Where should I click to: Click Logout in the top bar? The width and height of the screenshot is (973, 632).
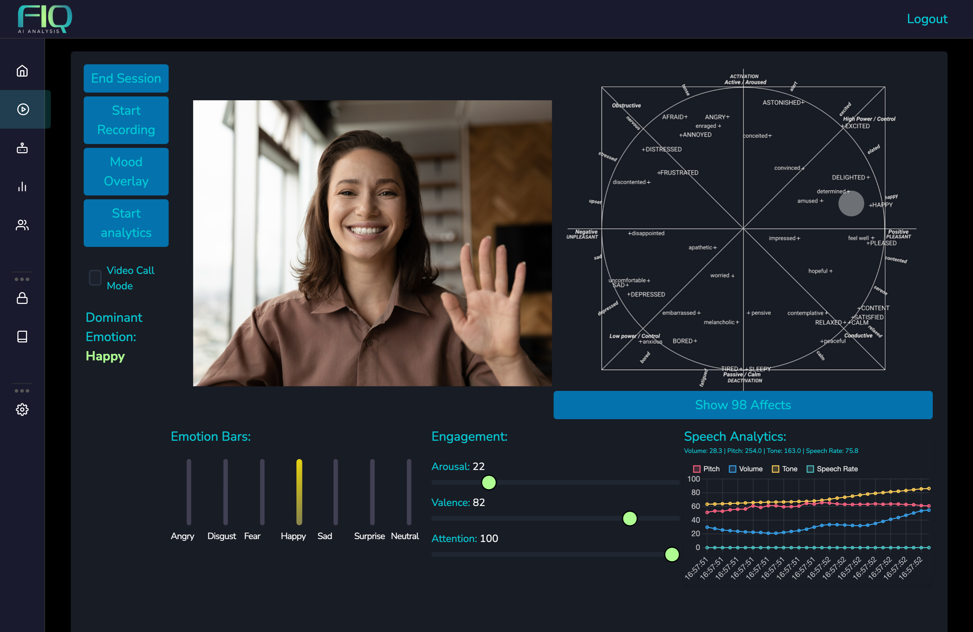(x=927, y=19)
